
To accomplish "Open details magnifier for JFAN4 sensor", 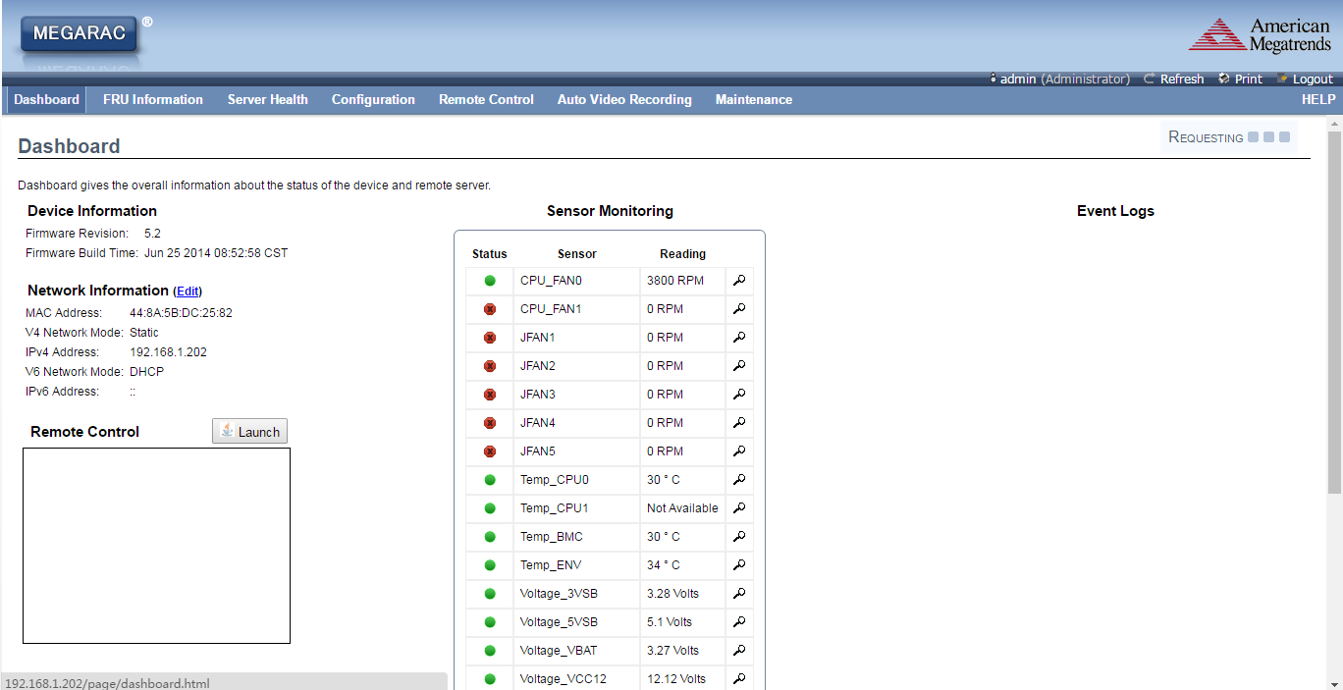I will pos(739,423).
